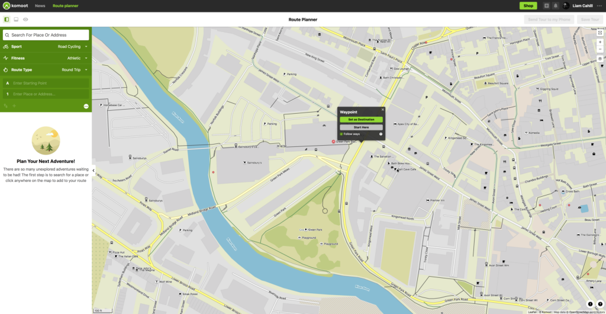Click the exclamation report icon

point(590,304)
